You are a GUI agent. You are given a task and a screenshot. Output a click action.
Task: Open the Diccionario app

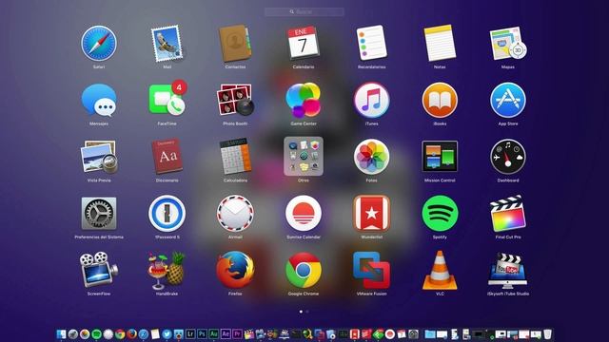click(x=167, y=156)
